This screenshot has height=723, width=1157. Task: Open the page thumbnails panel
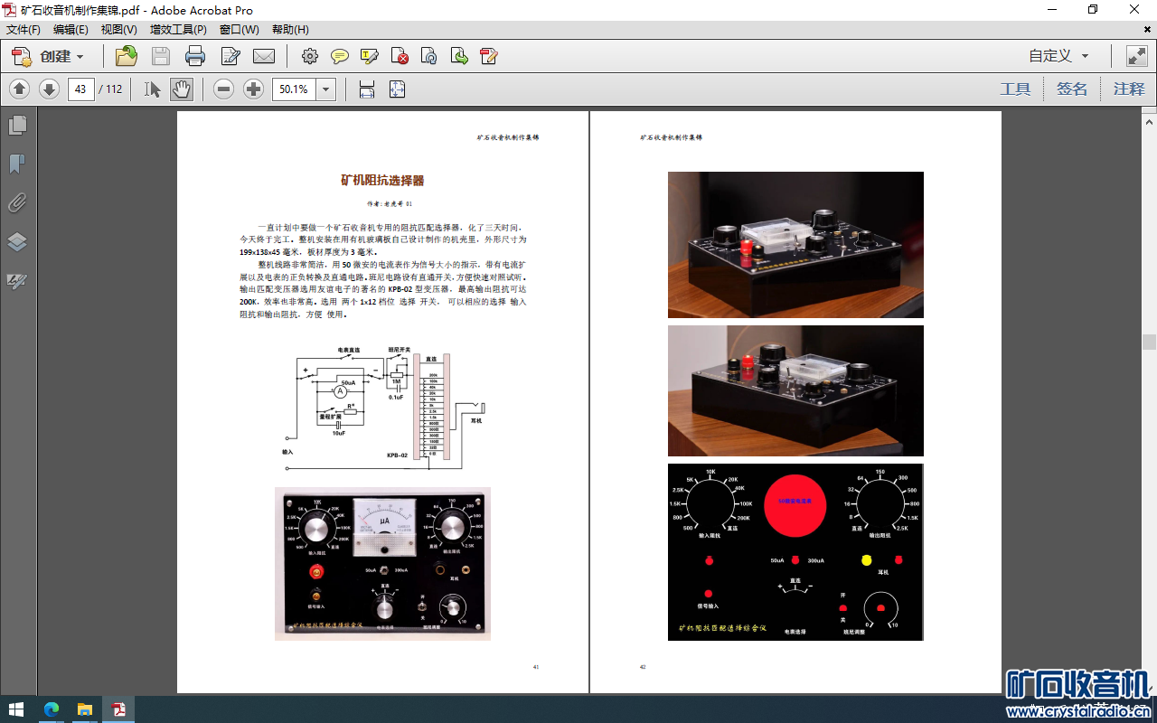pos(17,125)
